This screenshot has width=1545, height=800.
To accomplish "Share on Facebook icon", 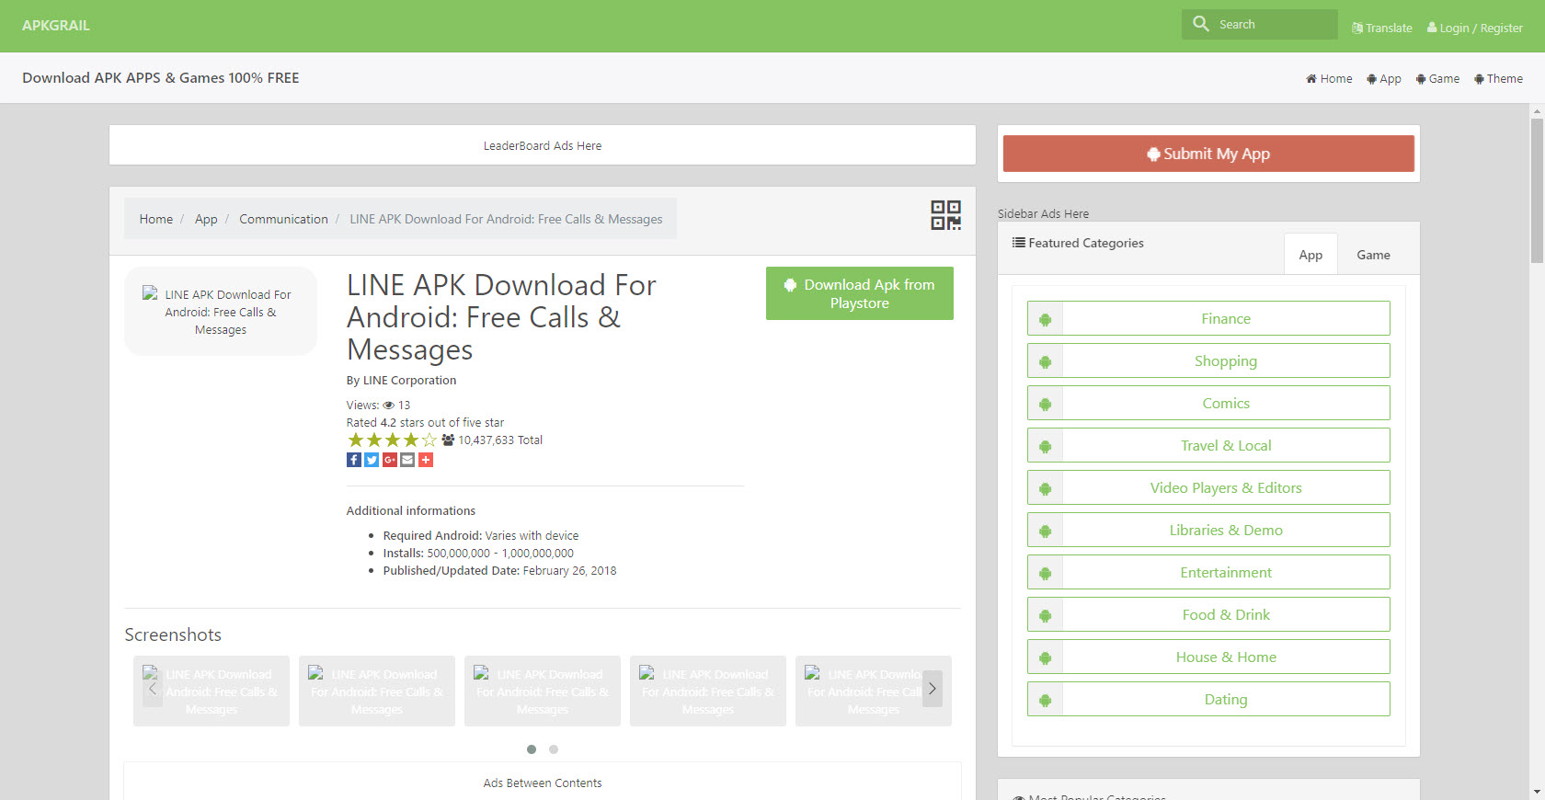I will pos(354,460).
